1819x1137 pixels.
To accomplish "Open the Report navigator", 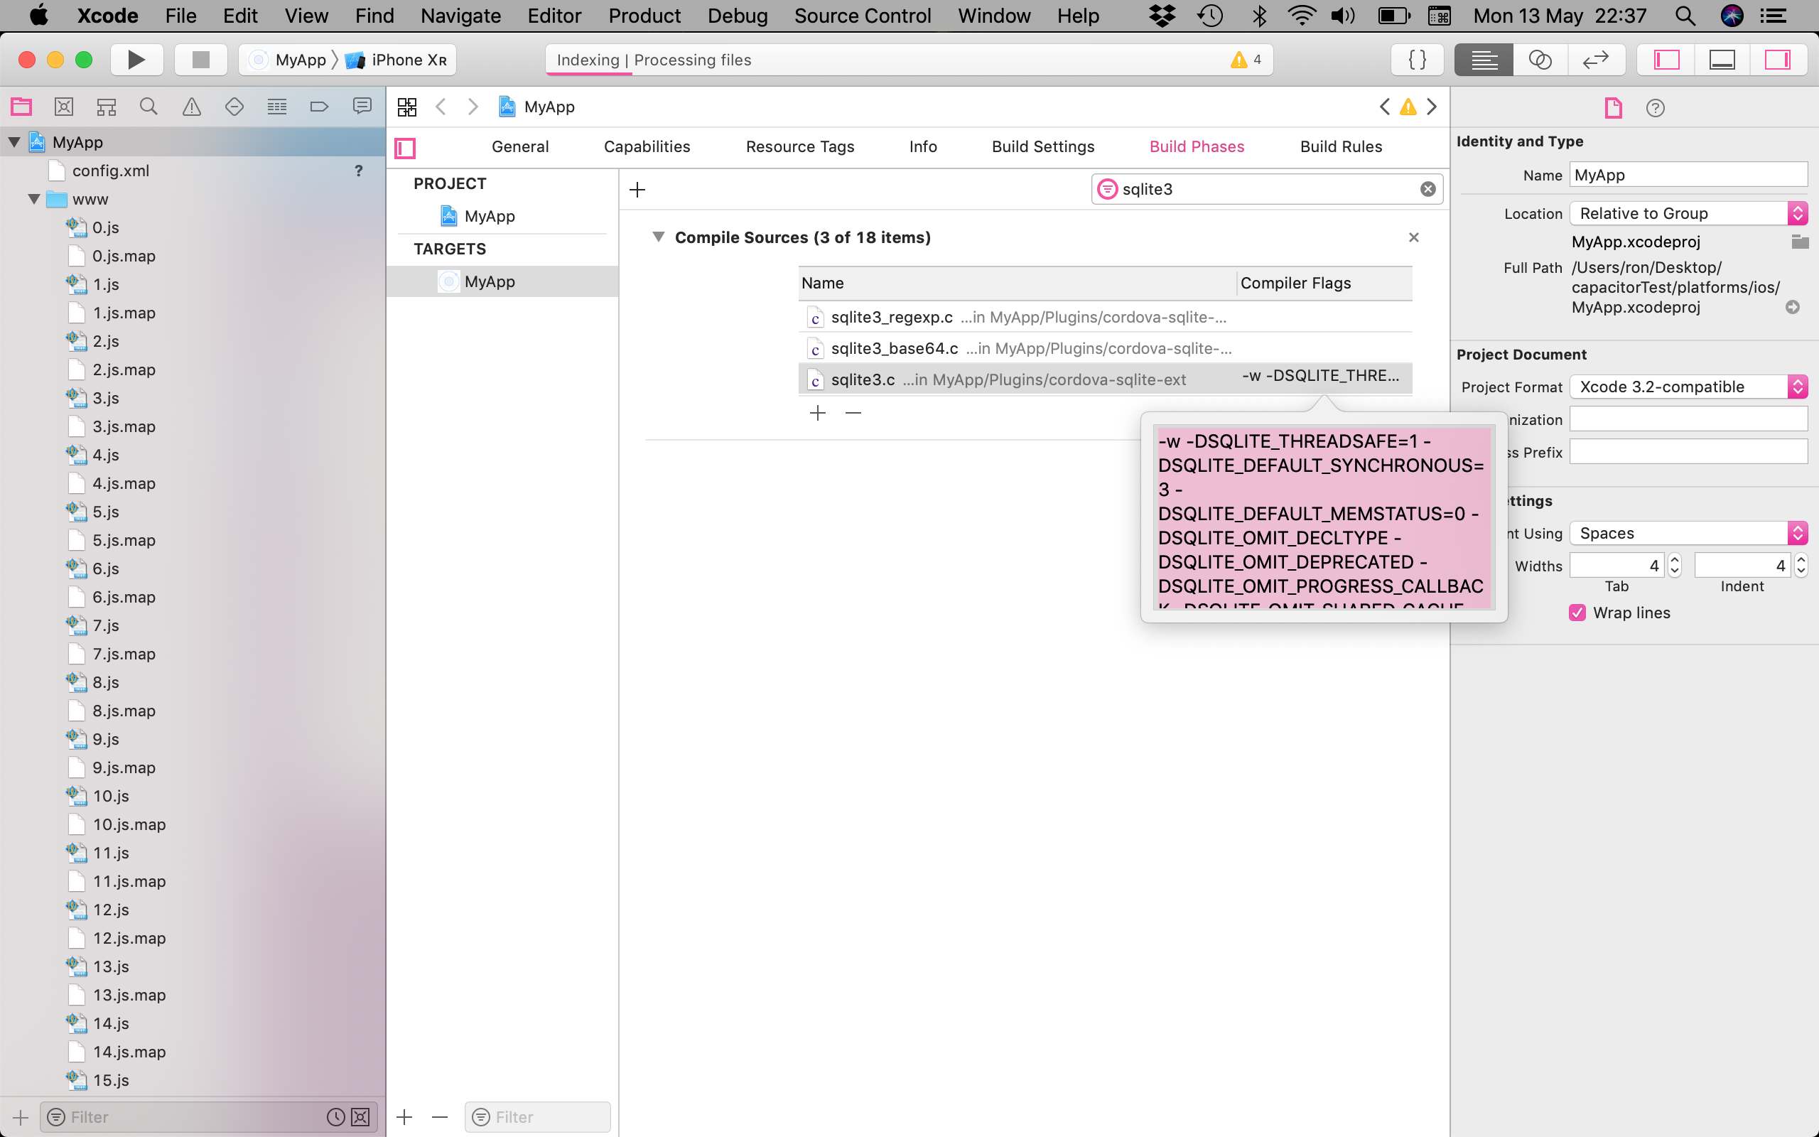I will point(362,106).
